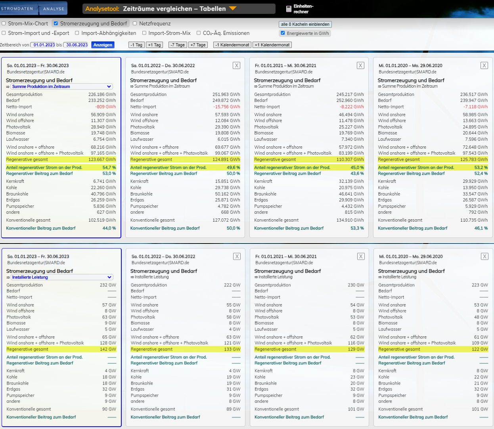The image size is (494, 429).
Task: Close the 2021 Installierte Leistung tile
Action: click(361, 257)
